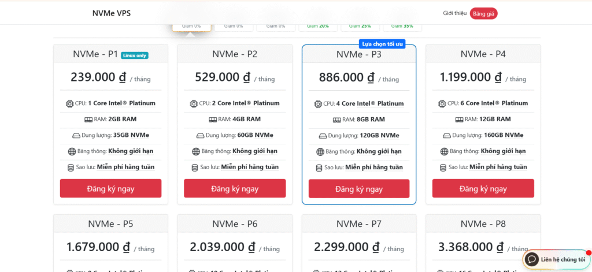Click the bandwidth globe icon in NVMe - P2
The height and width of the screenshot is (272, 592).
196,151
